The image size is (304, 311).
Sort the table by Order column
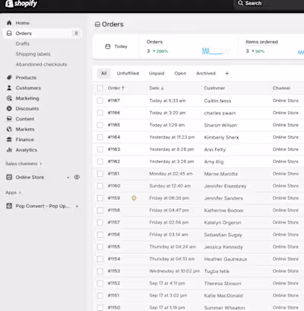(x=116, y=88)
